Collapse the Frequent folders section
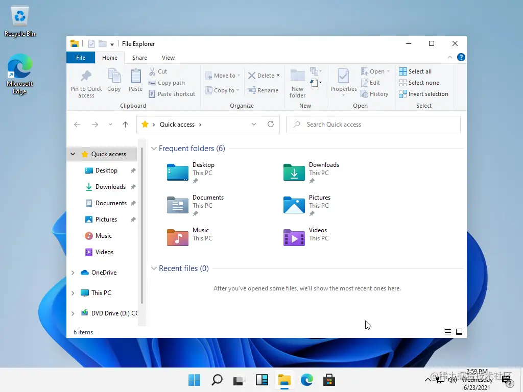The width and height of the screenshot is (523, 392). [154, 149]
